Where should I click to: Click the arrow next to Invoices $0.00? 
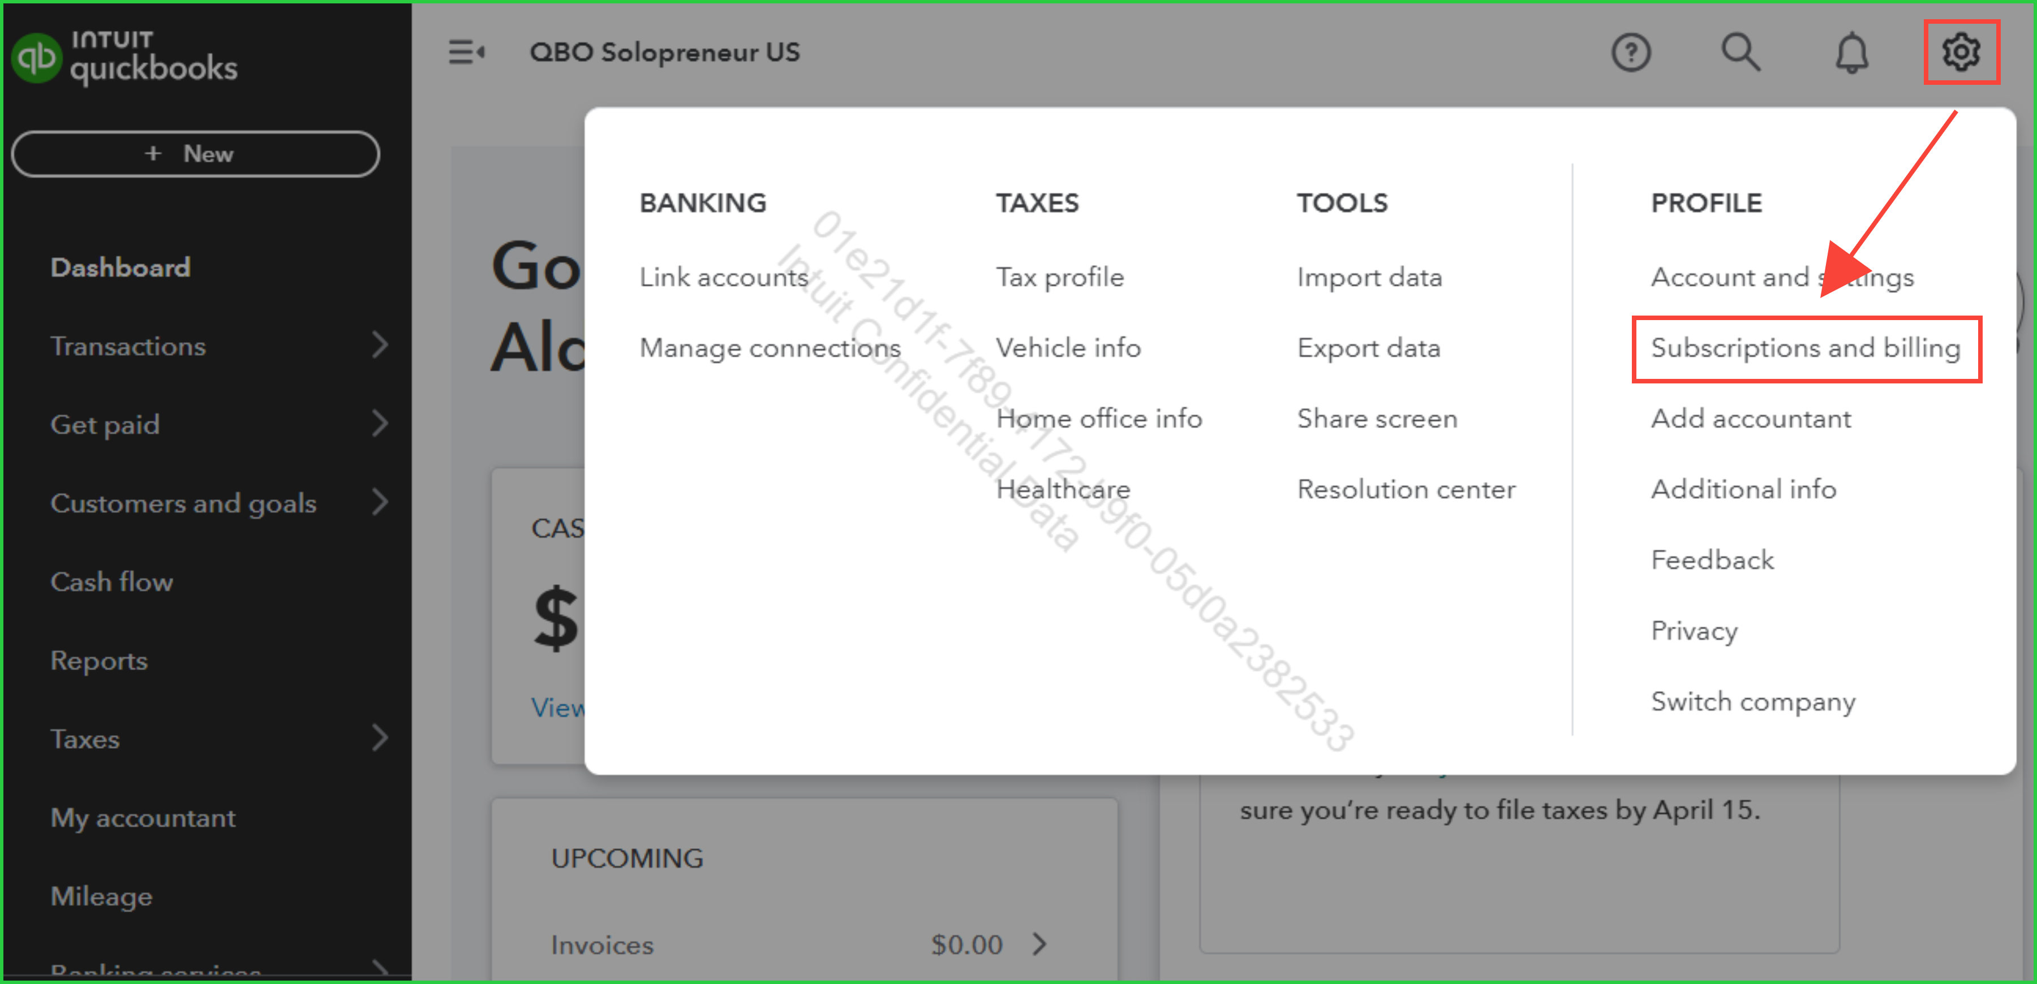1040,944
